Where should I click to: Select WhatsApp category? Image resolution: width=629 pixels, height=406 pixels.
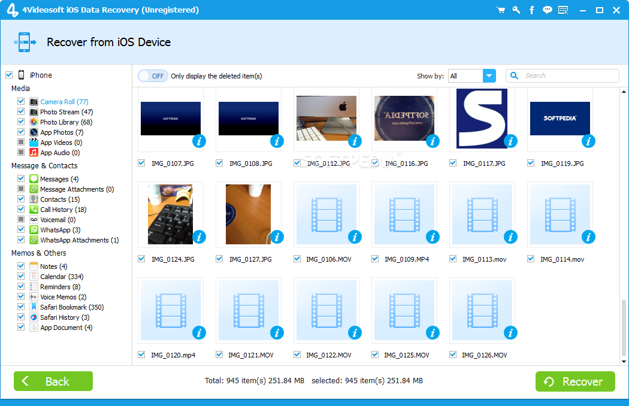[x=60, y=230]
